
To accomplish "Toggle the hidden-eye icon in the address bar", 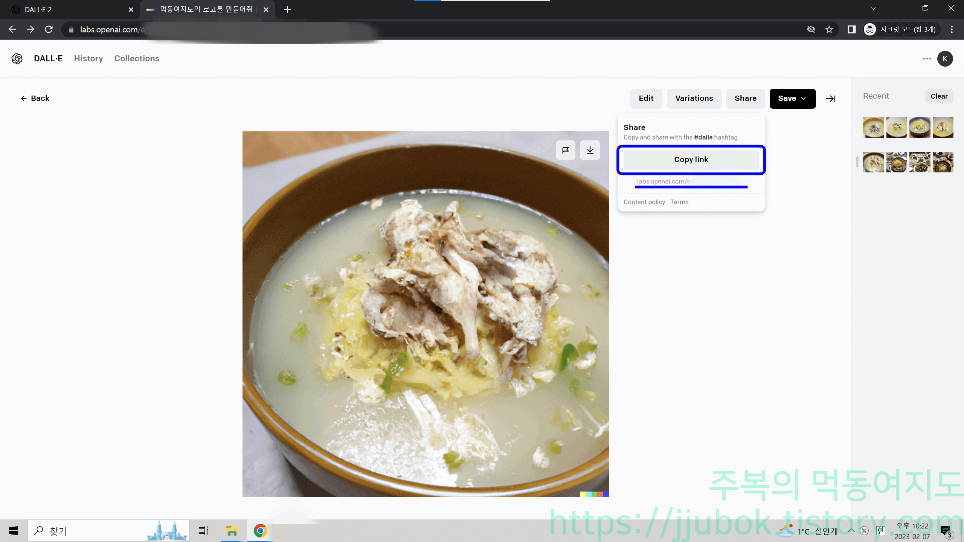I will click(811, 29).
